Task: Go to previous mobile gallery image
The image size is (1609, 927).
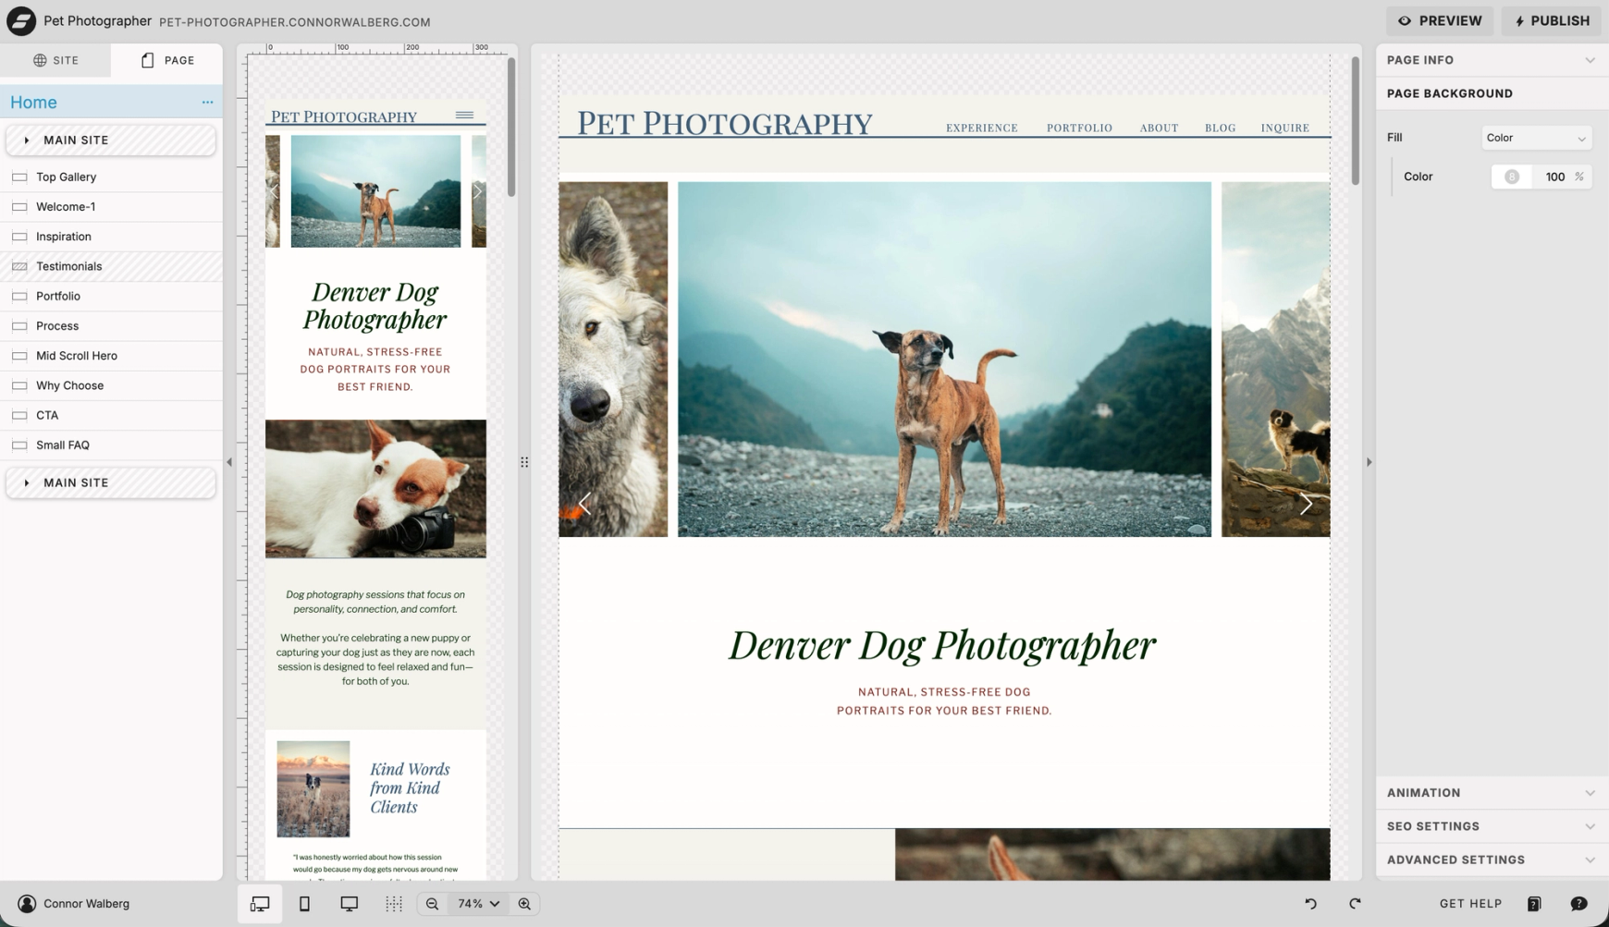Action: coord(274,191)
